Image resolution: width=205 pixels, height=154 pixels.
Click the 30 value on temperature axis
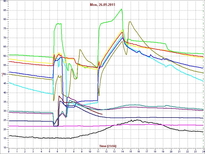(5, 111)
